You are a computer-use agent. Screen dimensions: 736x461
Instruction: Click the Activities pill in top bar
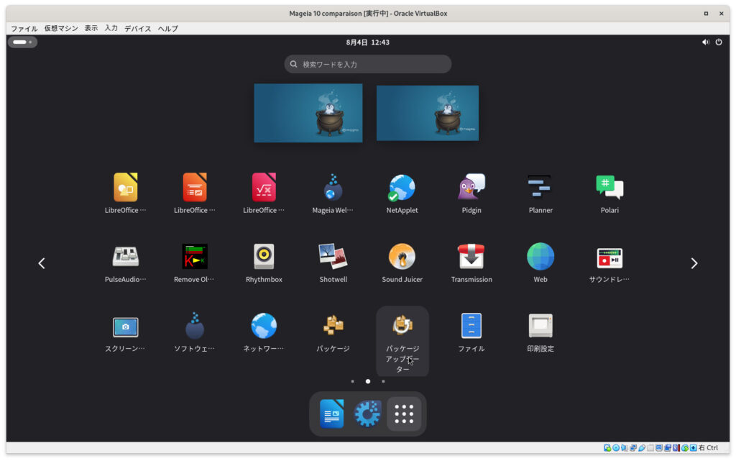22,42
